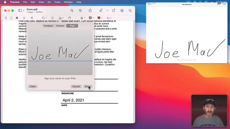Open the Go menu
230x129 pixels.
[49, 2]
